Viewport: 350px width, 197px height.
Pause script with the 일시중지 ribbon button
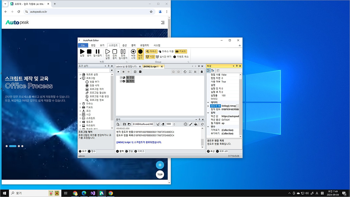[98, 53]
